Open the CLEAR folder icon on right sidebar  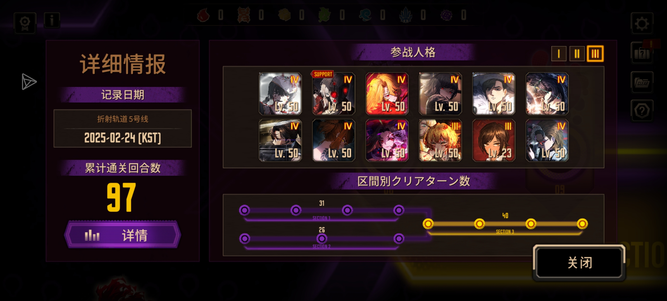642,82
